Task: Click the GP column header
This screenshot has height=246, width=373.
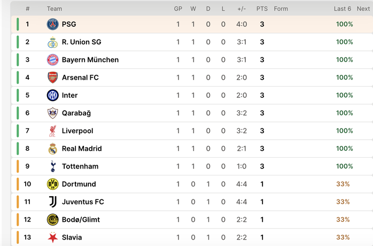Action: coord(178,9)
